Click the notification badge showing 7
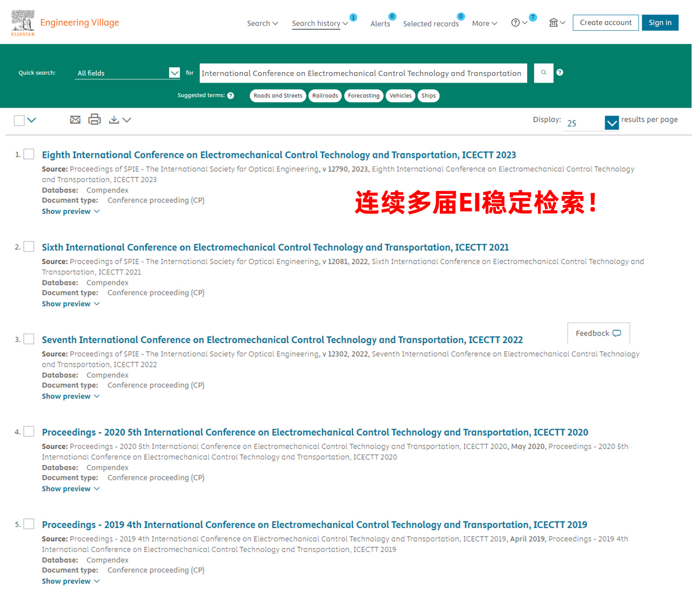692x596 pixels. 533,17
